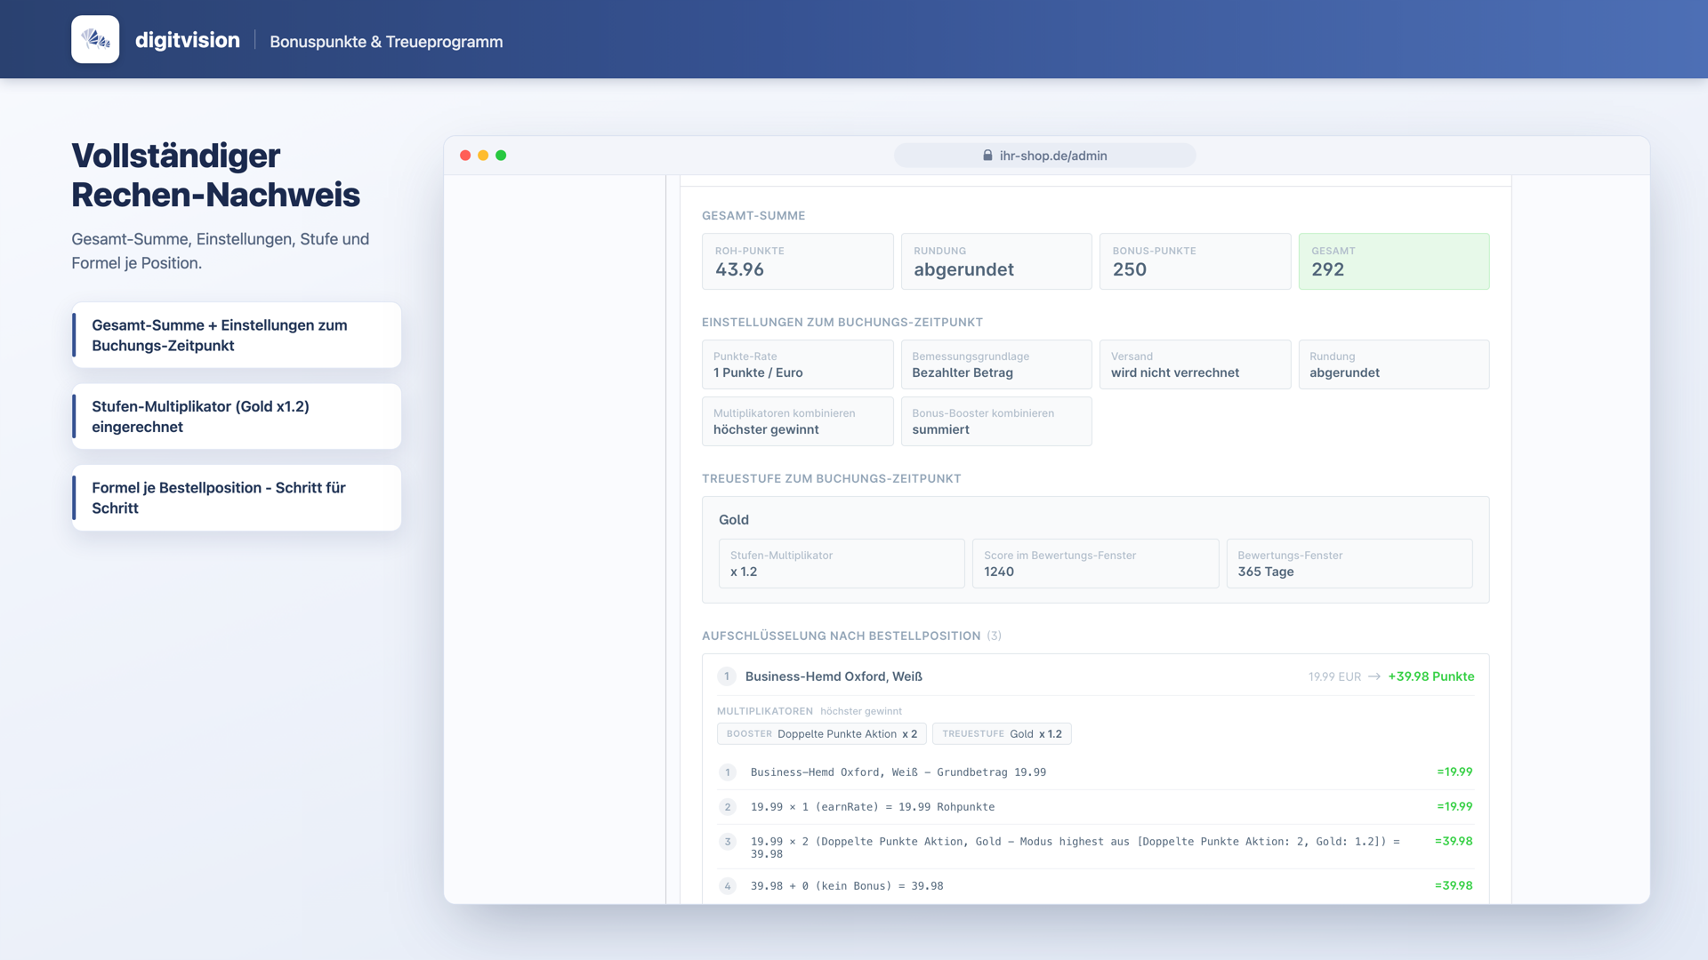This screenshot has height=960, width=1708.
Task: Click the Bonuspunkte & Treueprogramm header title
Action: tap(386, 42)
